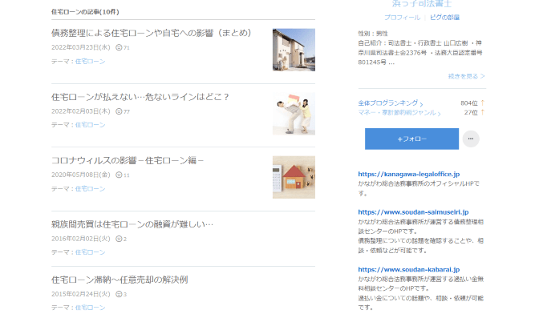
Task: Open the couple carrying boxes thumbnail
Action: [294, 114]
